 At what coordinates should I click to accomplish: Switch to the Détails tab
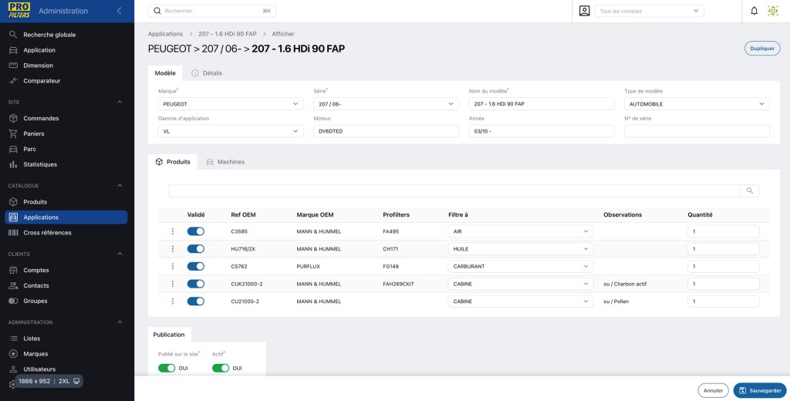[x=207, y=73]
